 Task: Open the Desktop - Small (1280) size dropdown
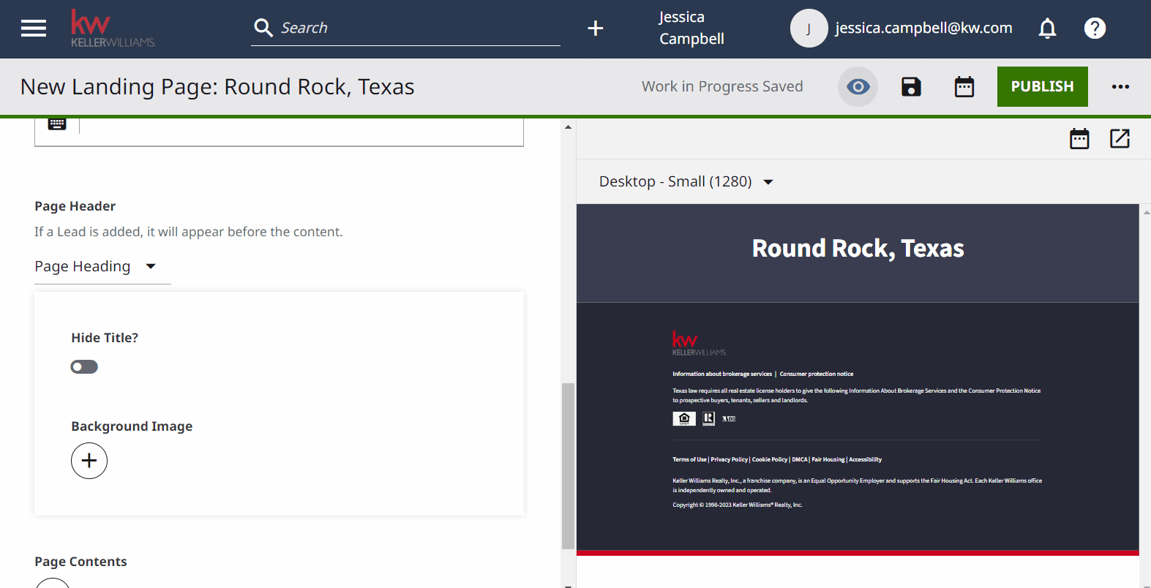(x=686, y=181)
